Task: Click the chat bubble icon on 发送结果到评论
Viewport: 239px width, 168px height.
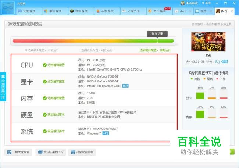Action: (40, 152)
